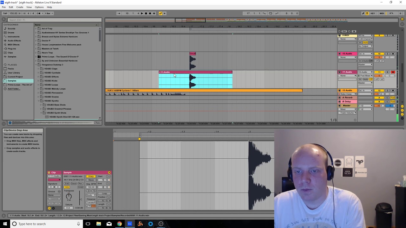
Task: Open the Options menu
Action: point(39,7)
